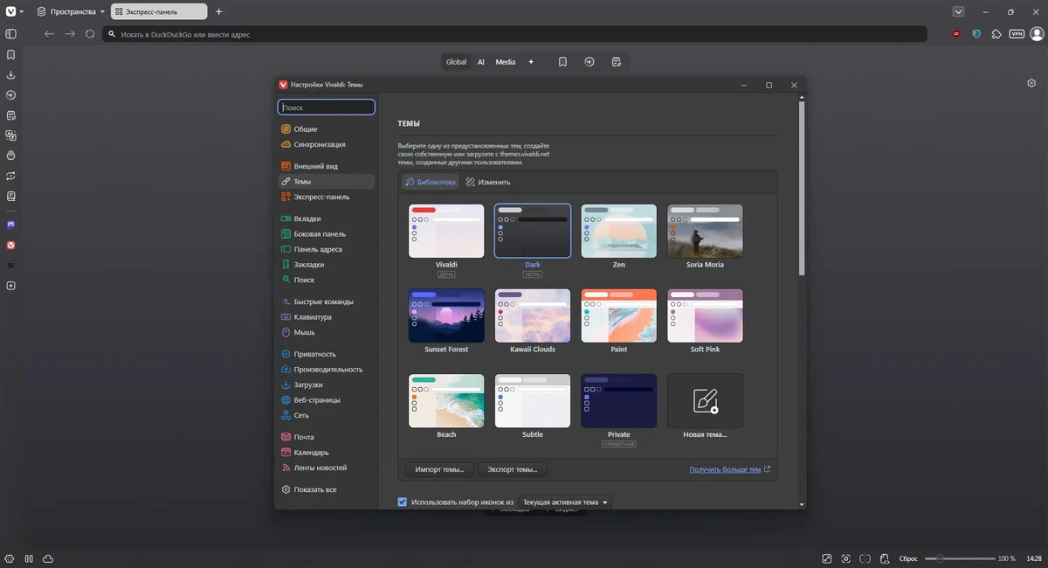Open the Vivaldi web panel in the sidebar
1048x568 pixels.
click(11, 246)
